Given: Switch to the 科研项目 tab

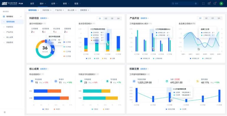Looking at the screenshot, I should coord(46,10).
